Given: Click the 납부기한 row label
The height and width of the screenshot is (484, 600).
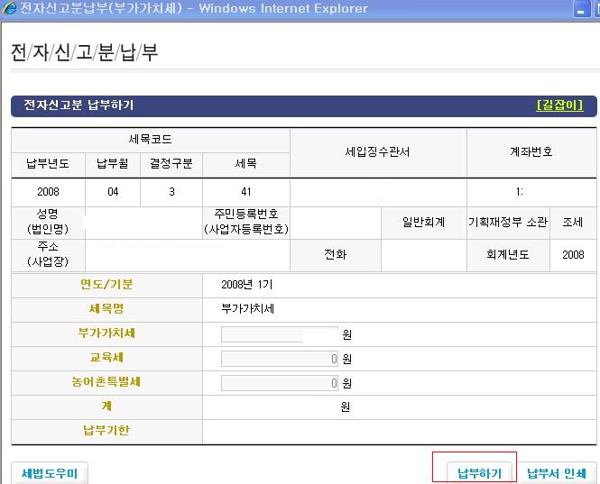Looking at the screenshot, I should point(106,431).
